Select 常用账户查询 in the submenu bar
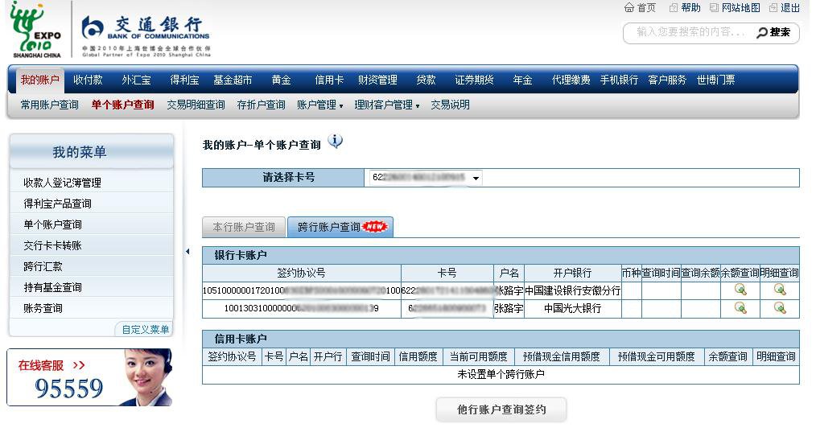This screenshot has height=432, width=816. (x=49, y=105)
